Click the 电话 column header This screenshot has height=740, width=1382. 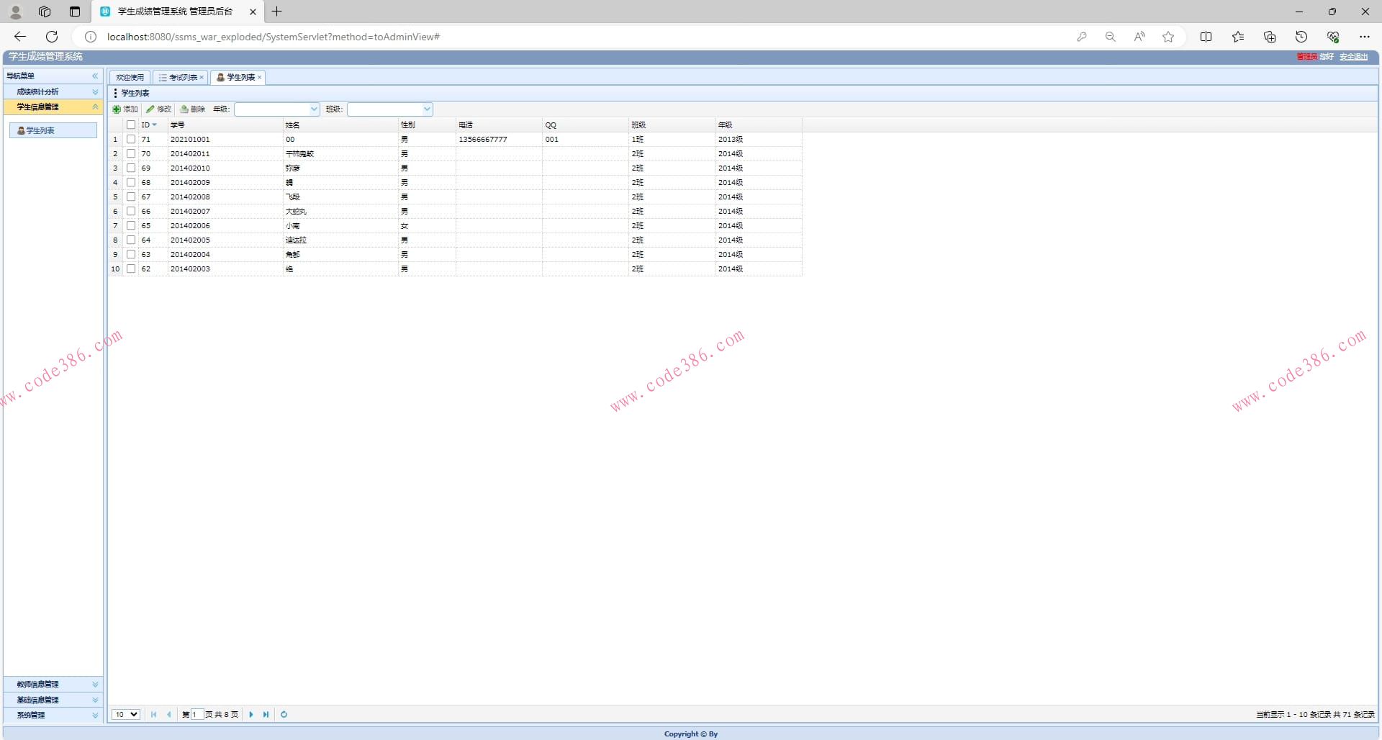pos(499,125)
